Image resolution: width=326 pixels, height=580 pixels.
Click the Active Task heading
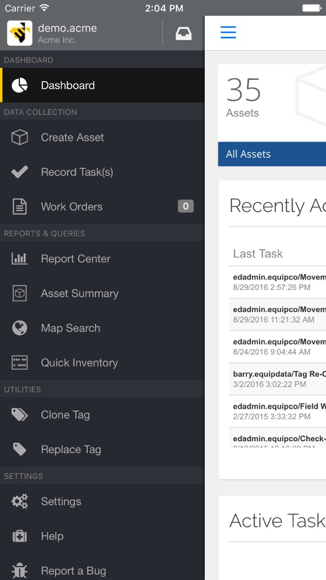[x=277, y=521]
